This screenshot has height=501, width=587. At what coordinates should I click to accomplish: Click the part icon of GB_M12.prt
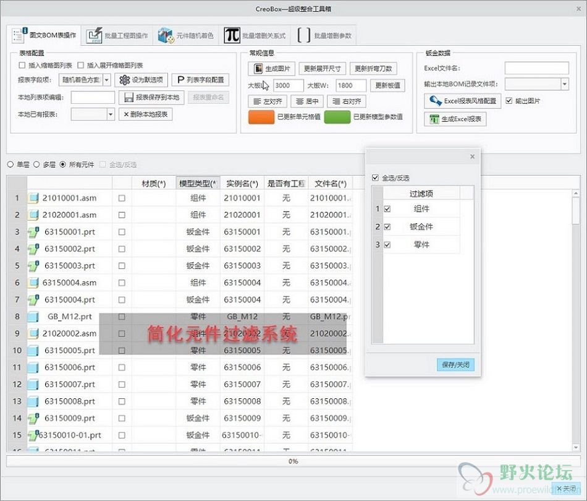click(33, 317)
